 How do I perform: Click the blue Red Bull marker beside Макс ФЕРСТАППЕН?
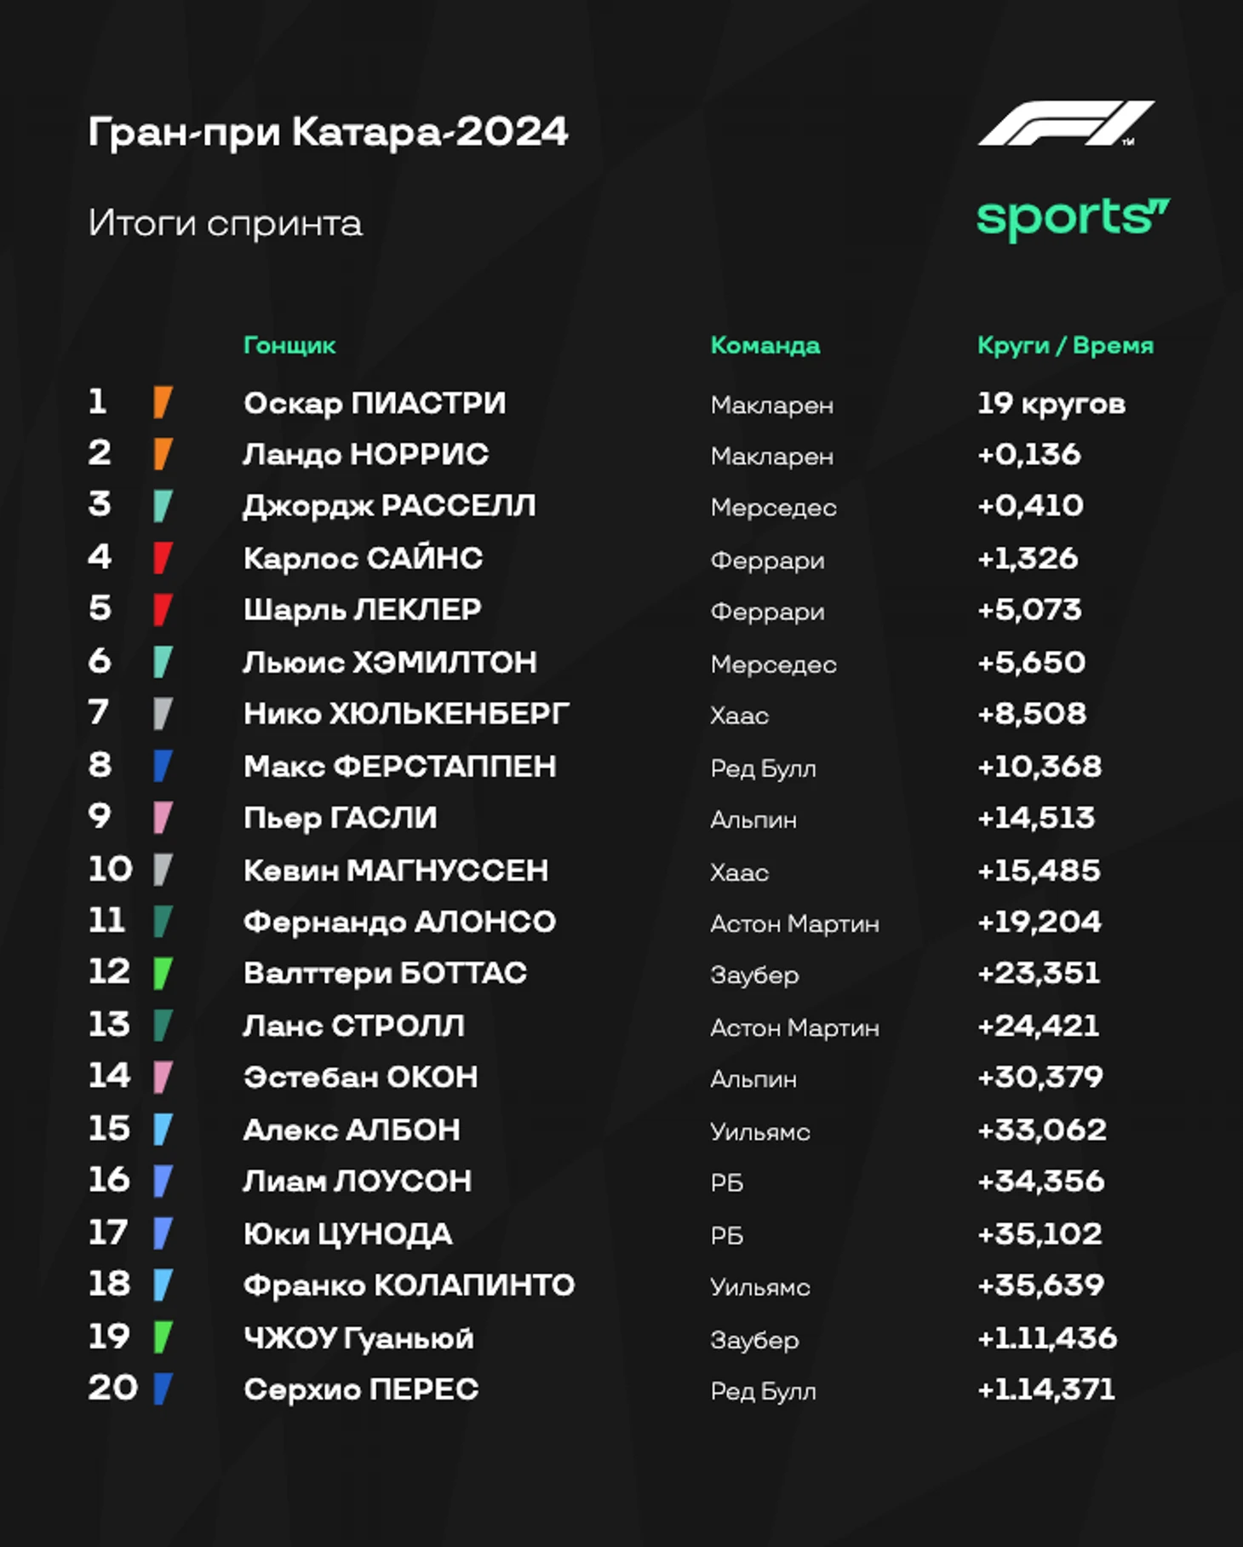point(163,766)
